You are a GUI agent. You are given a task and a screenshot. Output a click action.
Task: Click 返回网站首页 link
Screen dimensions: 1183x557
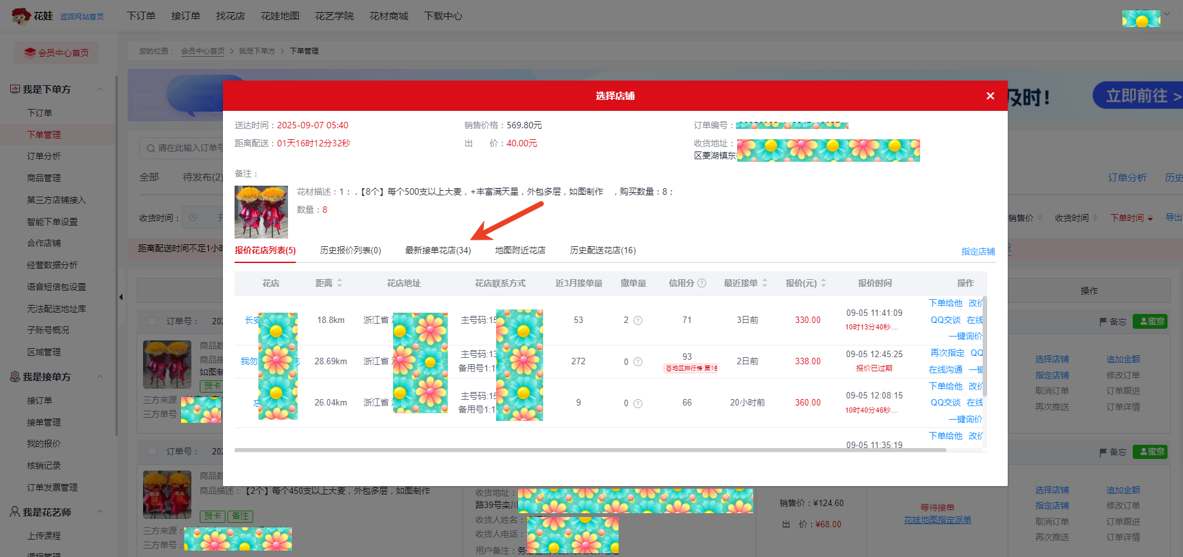(x=82, y=17)
